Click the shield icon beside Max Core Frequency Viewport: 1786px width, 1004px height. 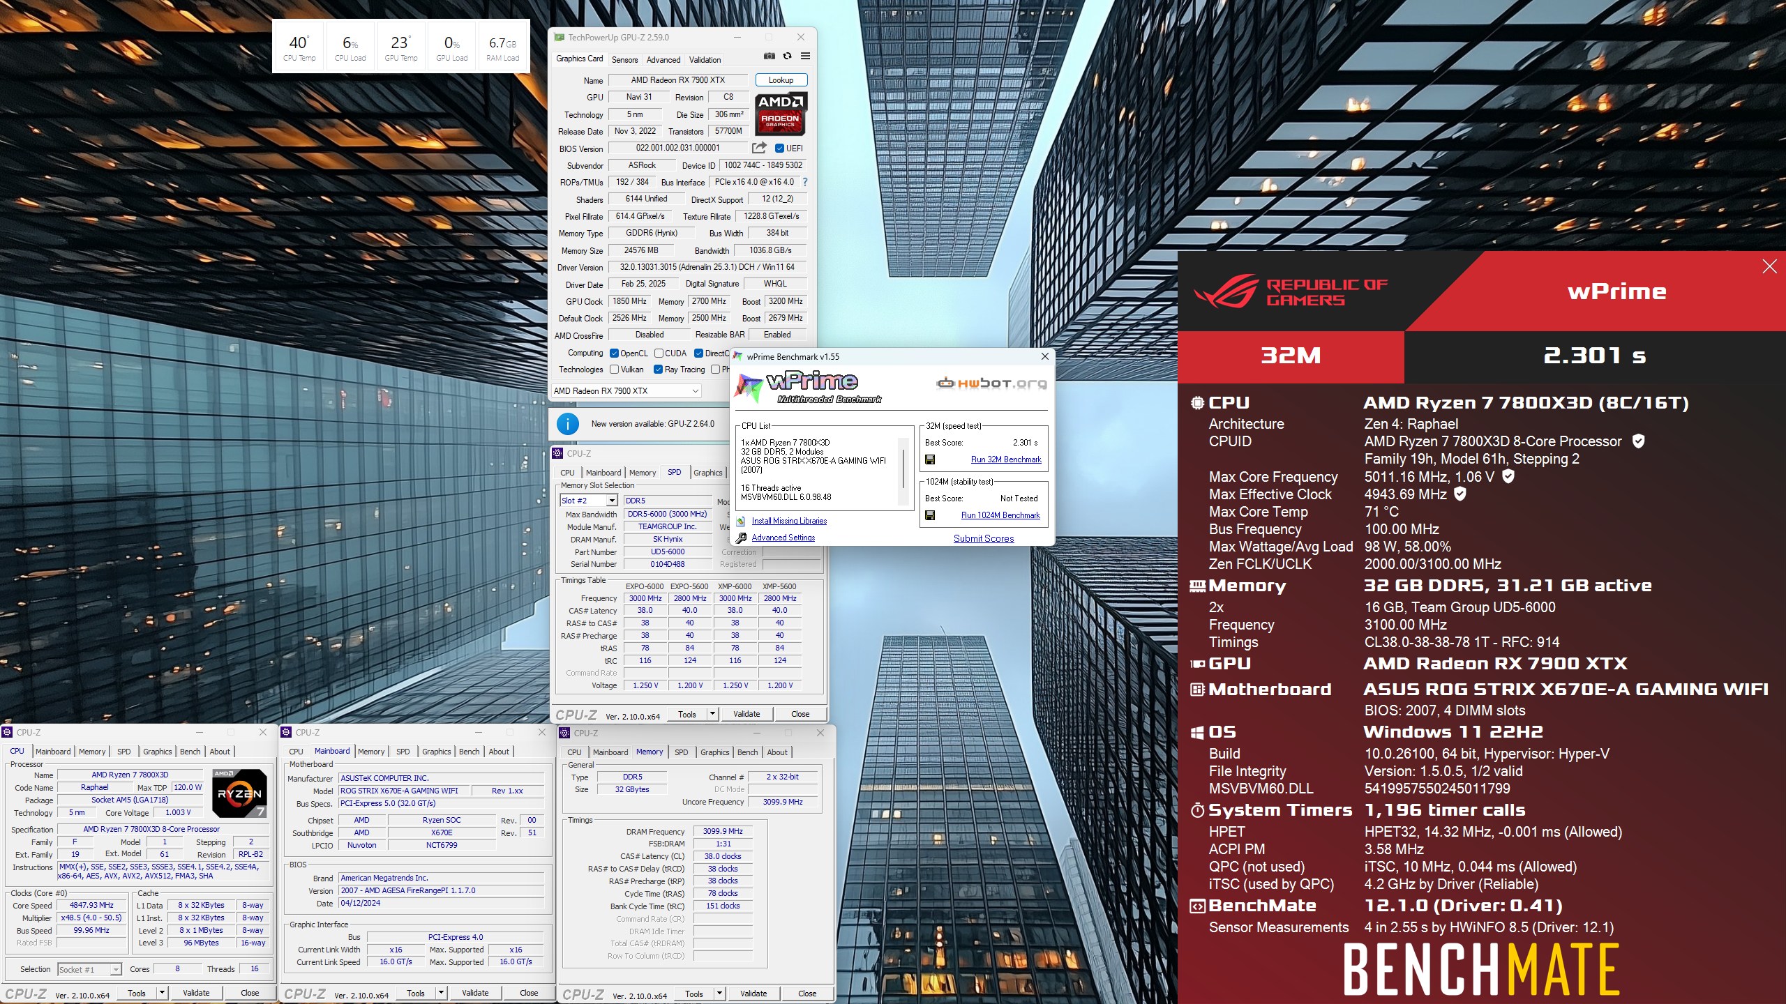click(1508, 476)
